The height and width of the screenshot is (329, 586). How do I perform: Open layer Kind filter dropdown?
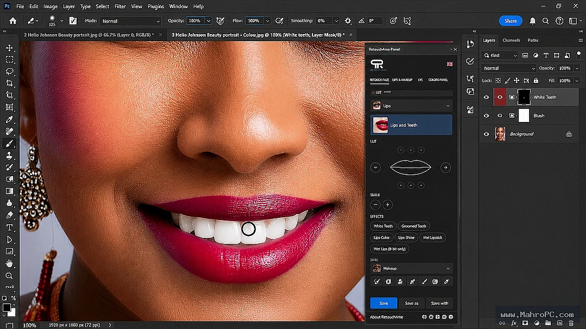(x=500, y=55)
